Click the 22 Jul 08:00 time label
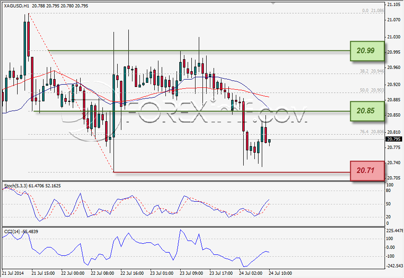Screen dimensions: 404x278 102,273
